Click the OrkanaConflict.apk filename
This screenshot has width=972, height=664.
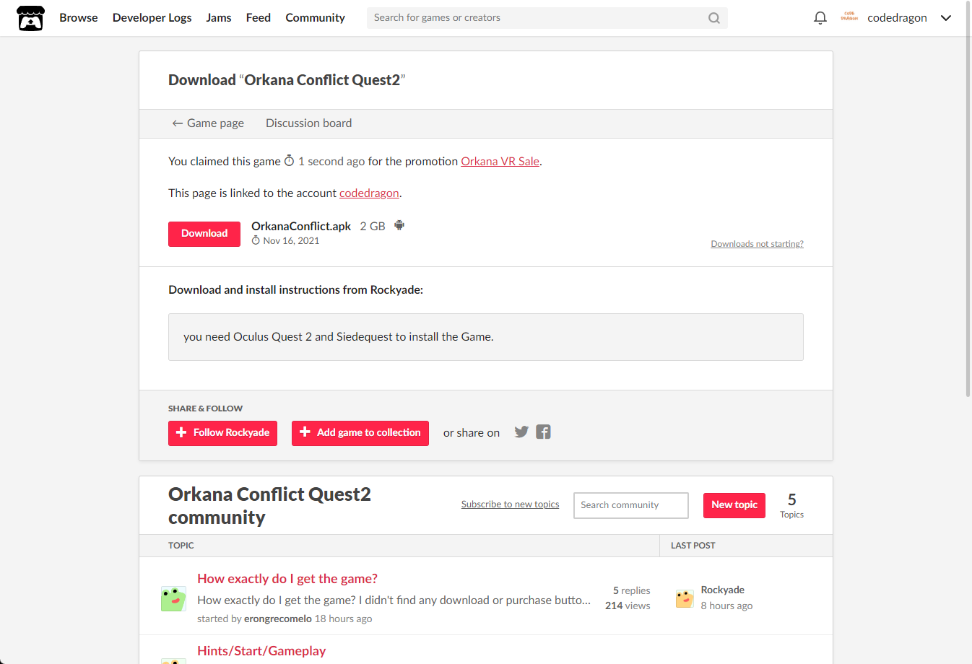(x=301, y=226)
